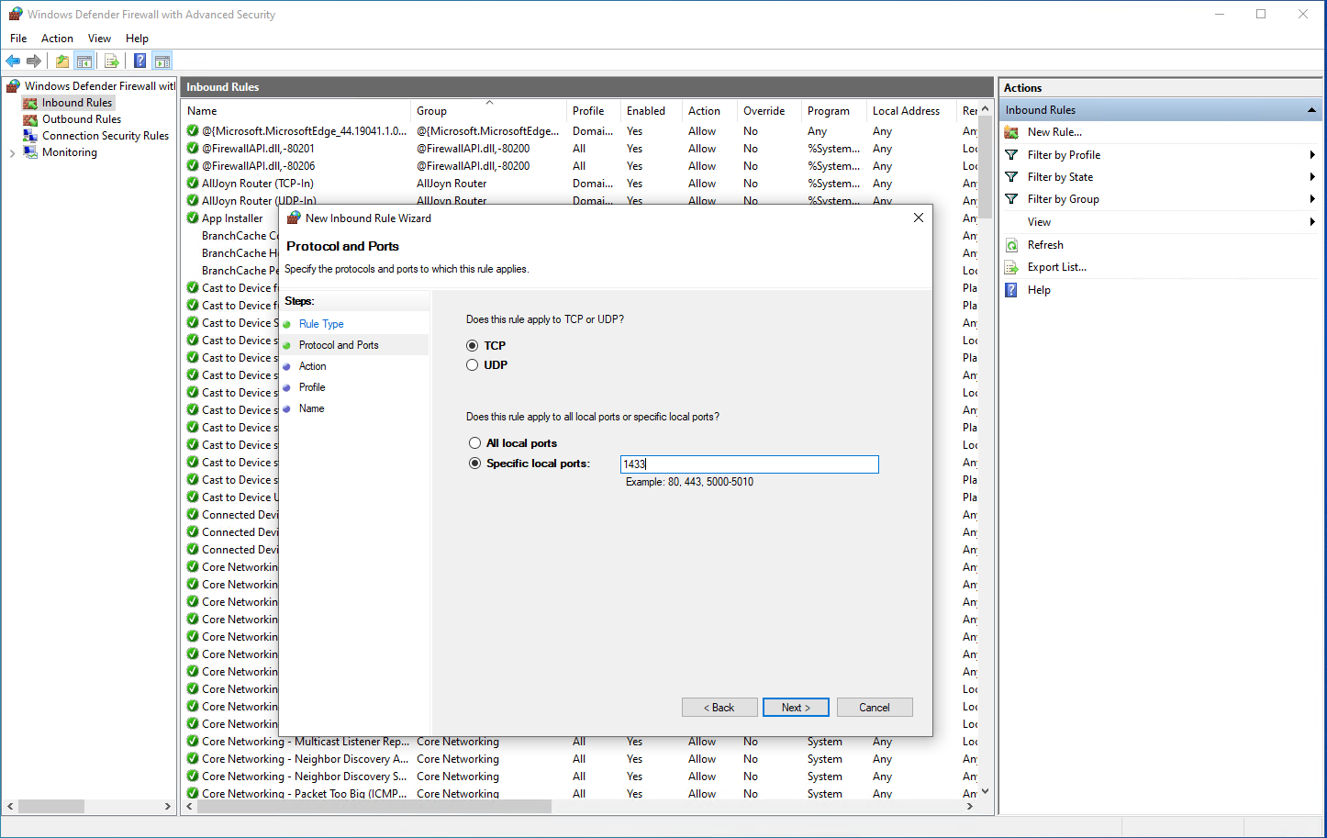The image size is (1327, 838).
Task: Click the rules list scroll up arrow
Action: [x=986, y=109]
